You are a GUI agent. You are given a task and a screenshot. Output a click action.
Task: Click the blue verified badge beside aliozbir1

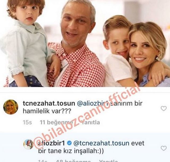(69, 143)
